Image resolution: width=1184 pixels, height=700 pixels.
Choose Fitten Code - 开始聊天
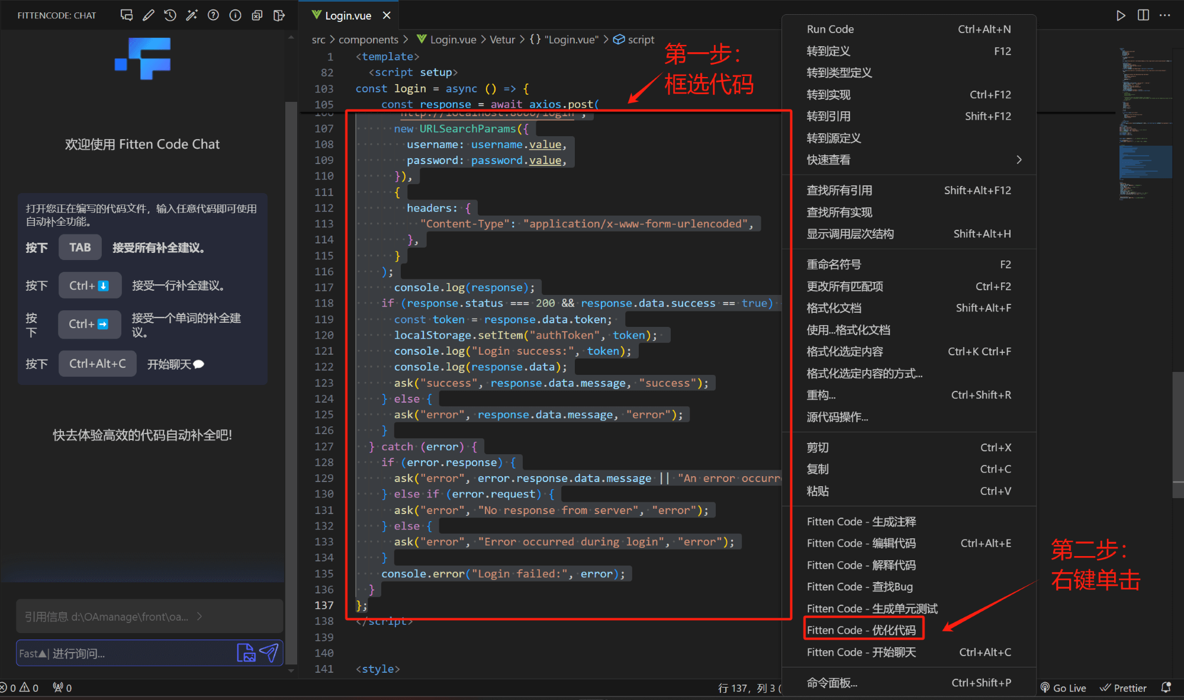pos(909,652)
